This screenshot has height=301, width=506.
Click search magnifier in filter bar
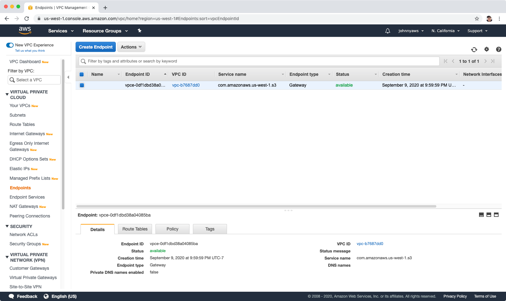83,61
